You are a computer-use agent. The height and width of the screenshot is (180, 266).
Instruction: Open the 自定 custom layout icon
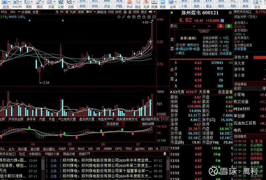pyautogui.click(x=256, y=2)
